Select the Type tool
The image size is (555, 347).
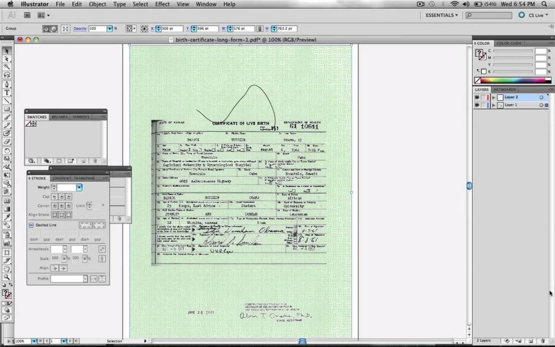tap(7, 93)
